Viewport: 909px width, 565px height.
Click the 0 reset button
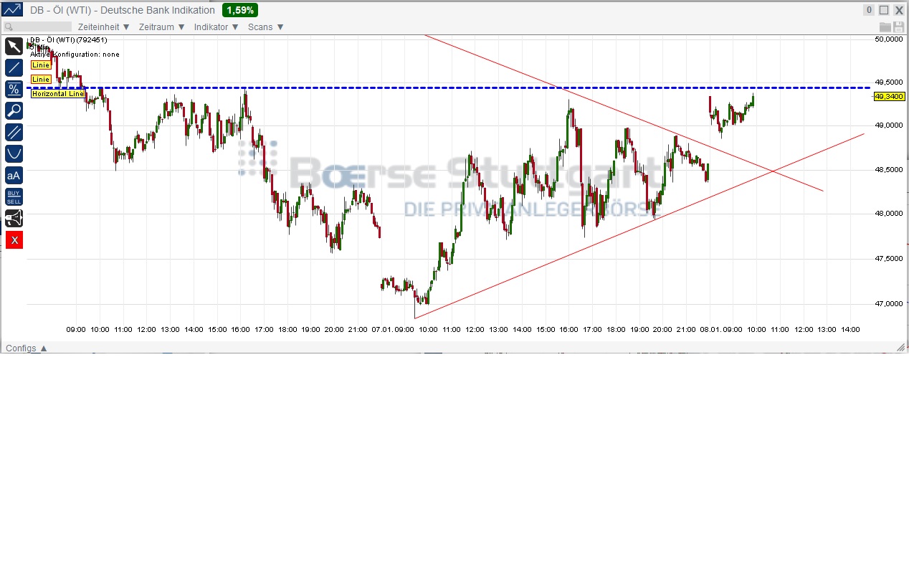(868, 9)
